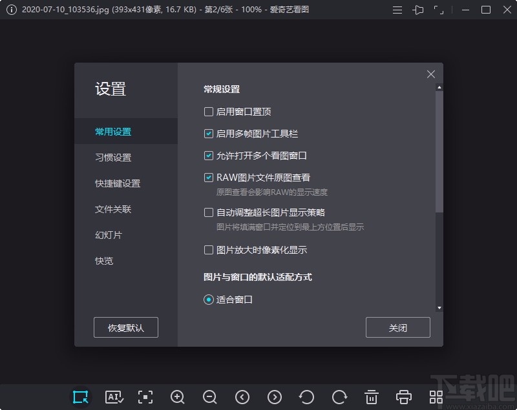The width and height of the screenshot is (517, 410).
Task: Open the AI text recognition tool
Action: pyautogui.click(x=114, y=397)
